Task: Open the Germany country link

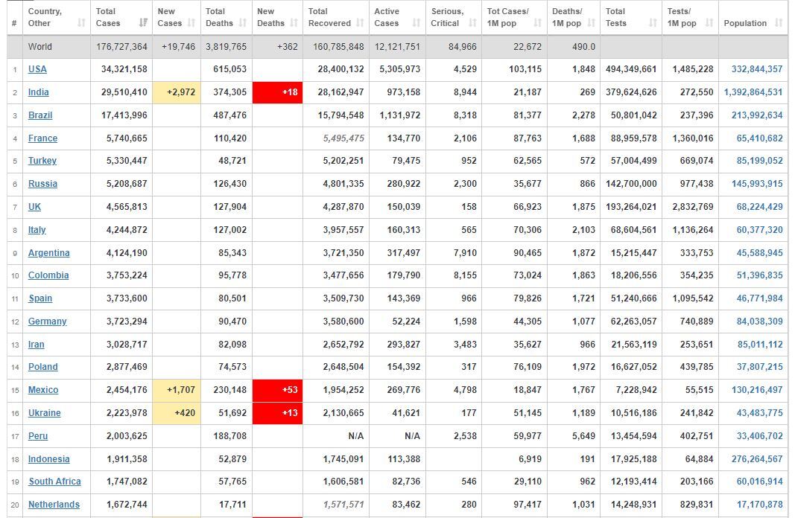Action: [48, 322]
